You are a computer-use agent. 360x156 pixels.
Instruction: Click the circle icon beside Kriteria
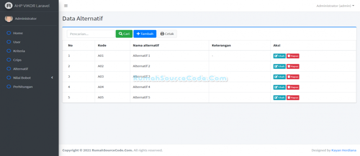pos(9,51)
